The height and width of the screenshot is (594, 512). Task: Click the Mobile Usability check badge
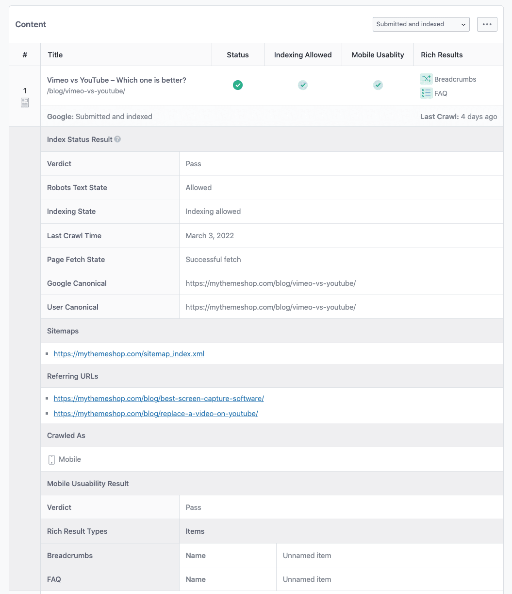[378, 85]
